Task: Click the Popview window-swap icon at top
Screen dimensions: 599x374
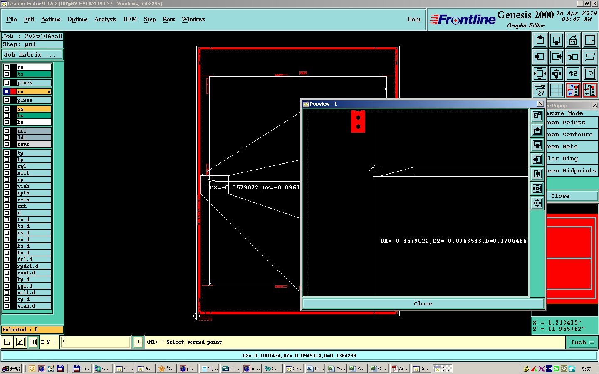Action: pos(537,116)
